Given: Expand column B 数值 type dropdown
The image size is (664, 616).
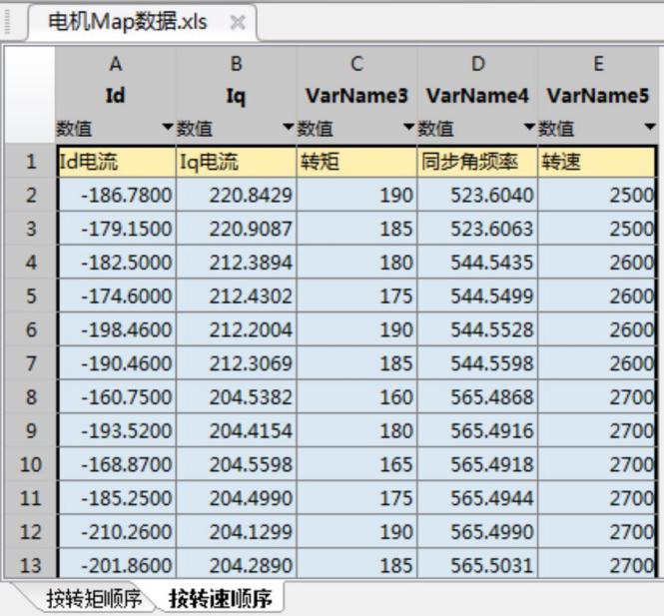Looking at the screenshot, I should pos(288,128).
